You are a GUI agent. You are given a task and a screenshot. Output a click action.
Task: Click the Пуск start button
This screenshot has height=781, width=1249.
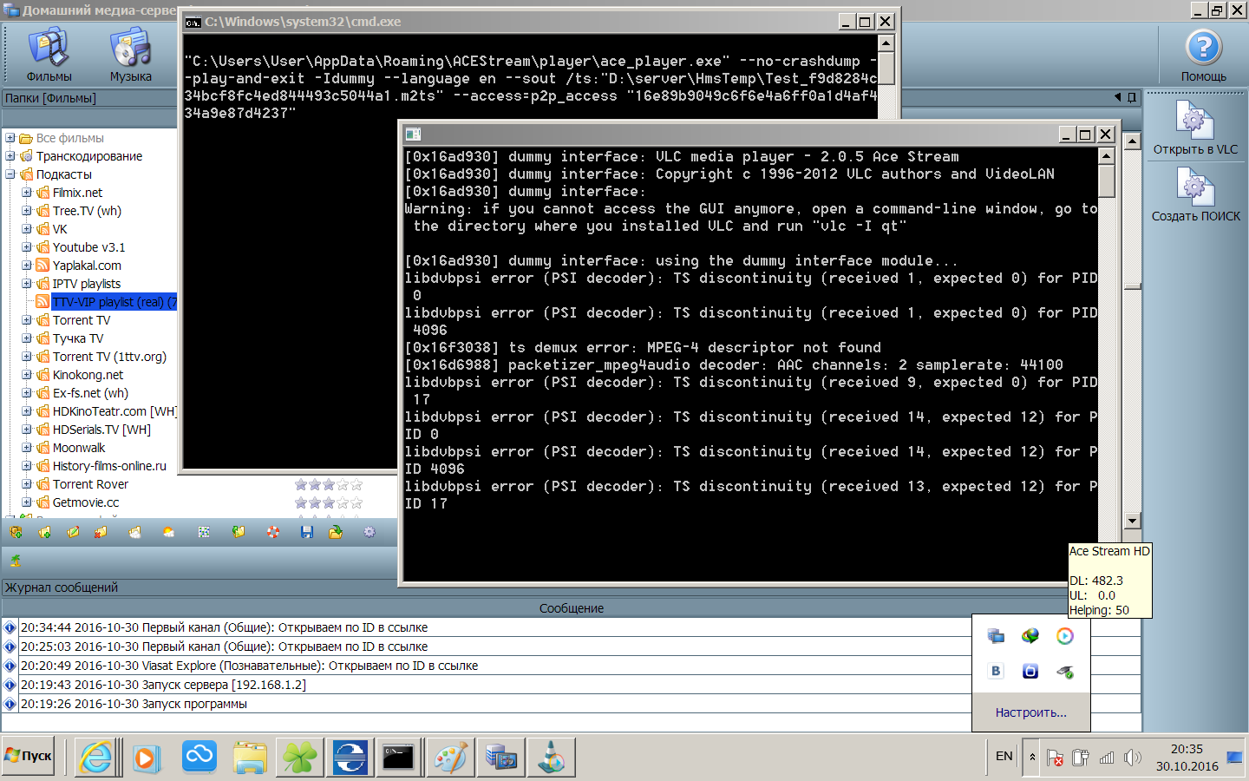tap(29, 757)
